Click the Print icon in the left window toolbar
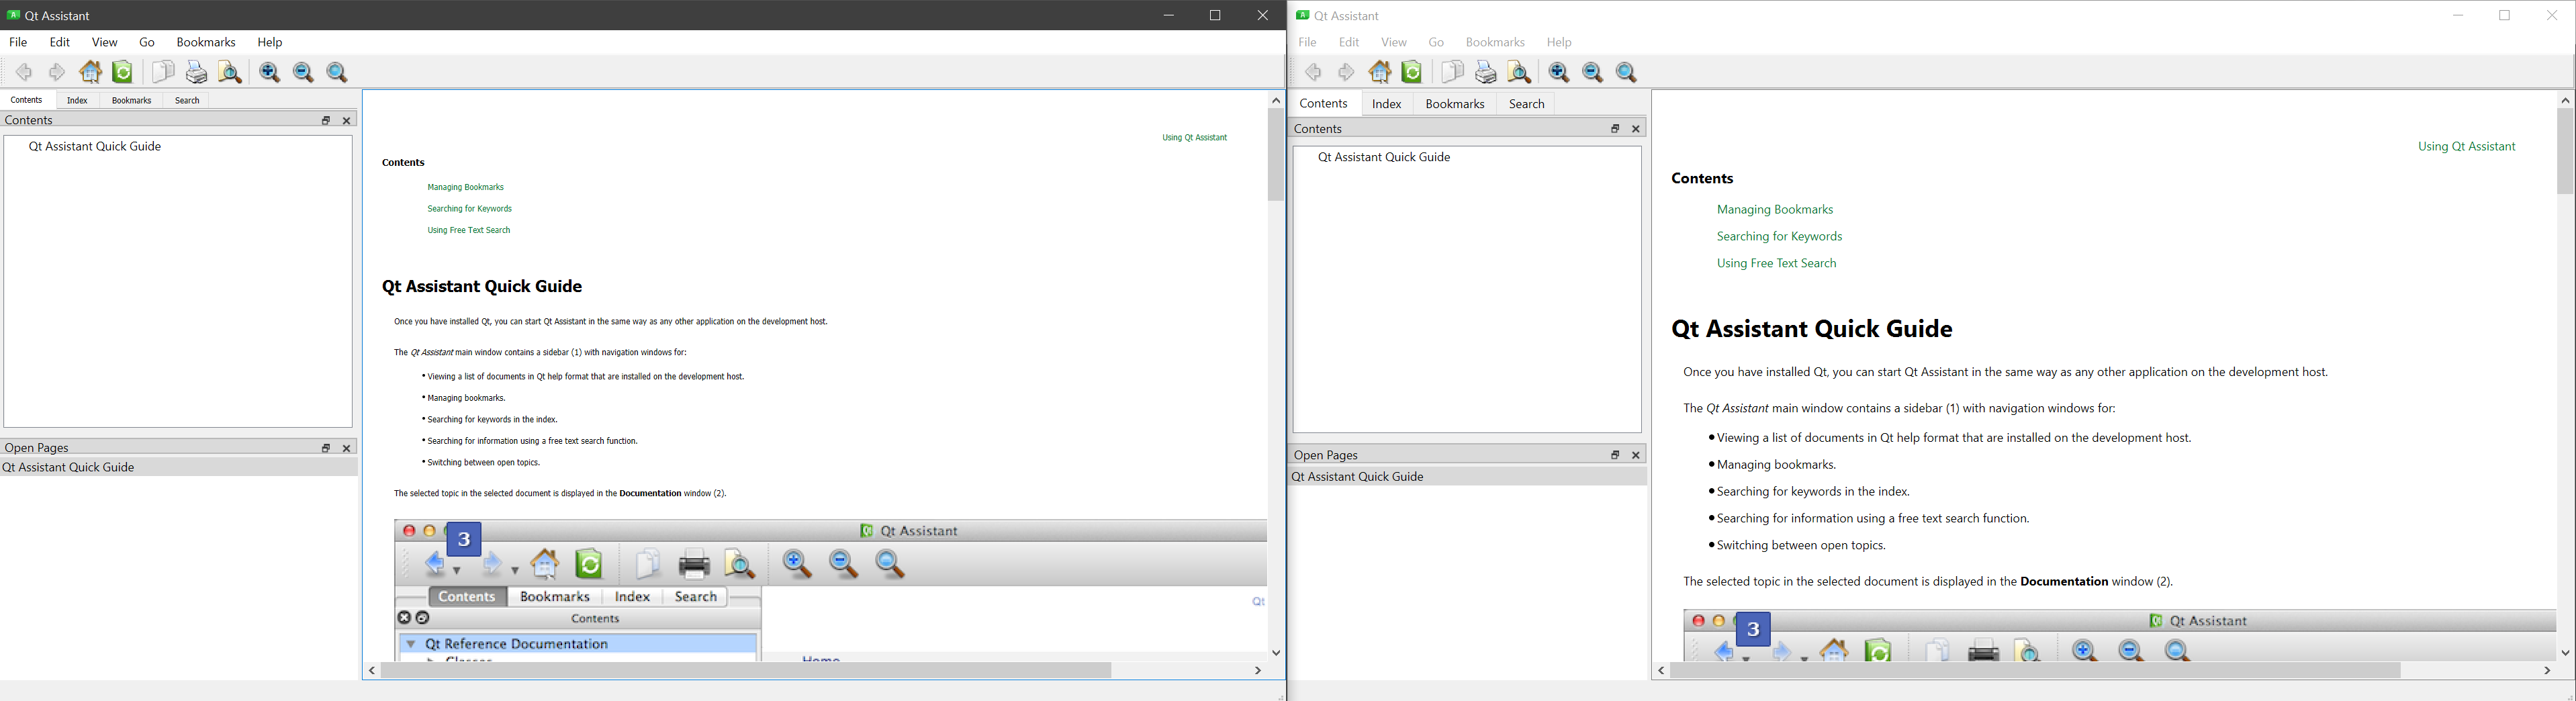 click(197, 72)
